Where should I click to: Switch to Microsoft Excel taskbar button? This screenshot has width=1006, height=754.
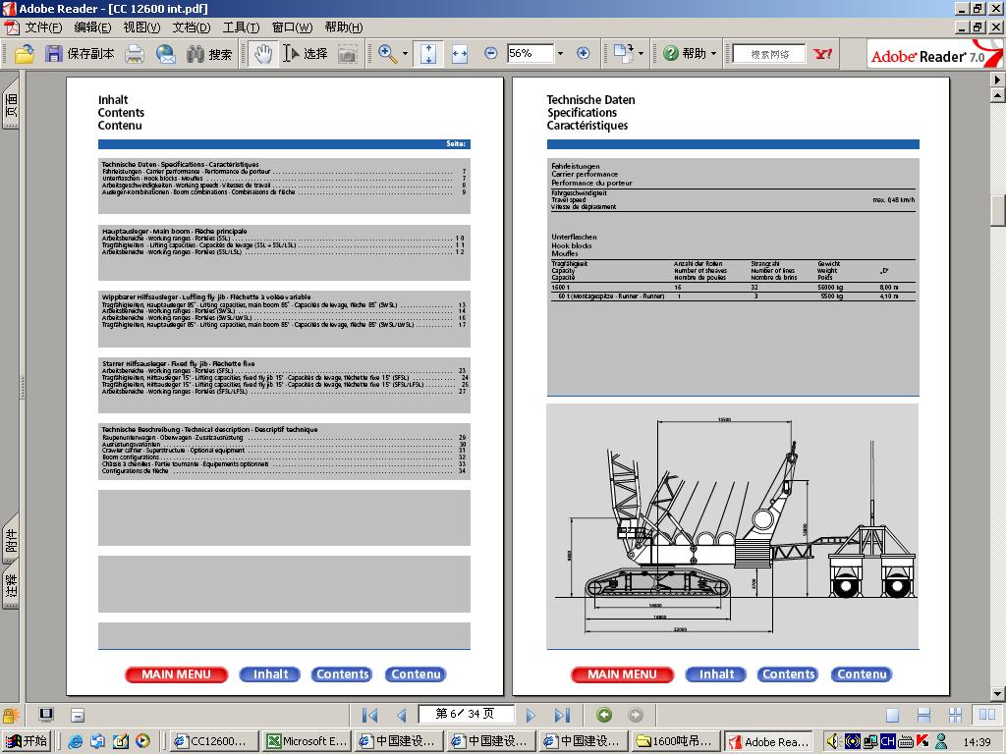tap(307, 741)
